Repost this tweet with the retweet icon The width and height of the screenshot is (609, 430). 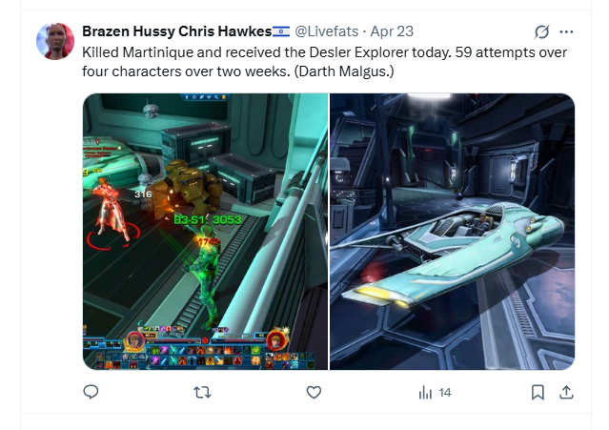[202, 392]
